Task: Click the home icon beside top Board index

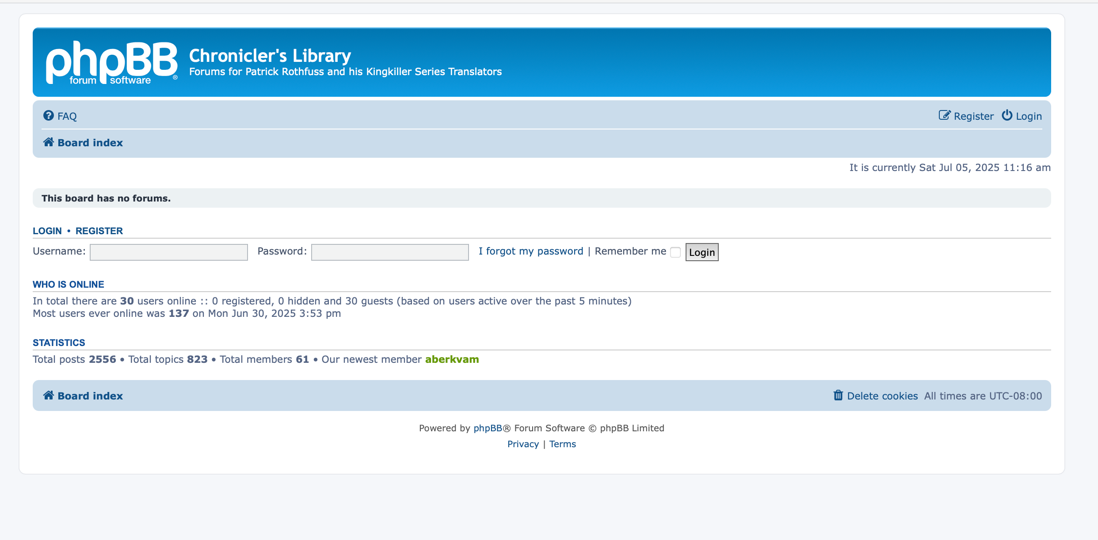Action: click(48, 142)
